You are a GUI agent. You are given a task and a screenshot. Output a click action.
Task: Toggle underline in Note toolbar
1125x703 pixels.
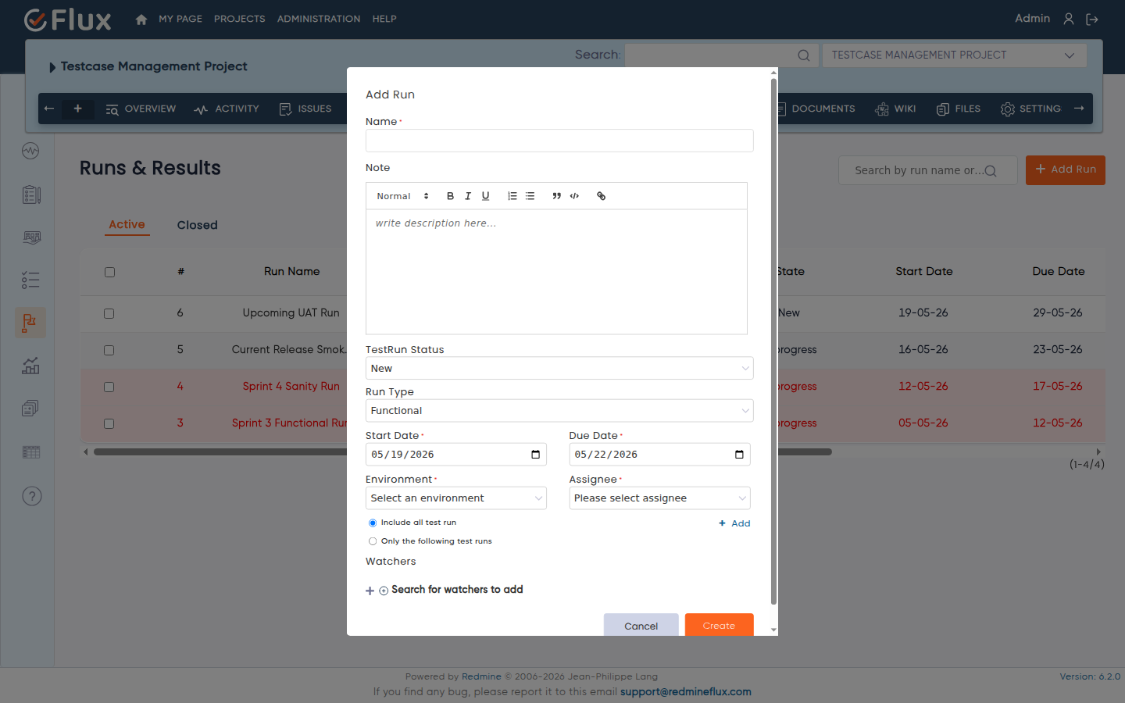pyautogui.click(x=485, y=196)
